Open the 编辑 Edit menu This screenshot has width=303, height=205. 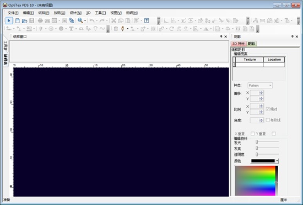click(x=28, y=13)
